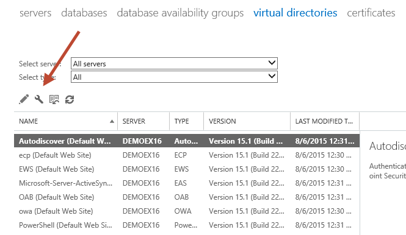
Task: Go to the certificates tab
Action: tap(371, 13)
